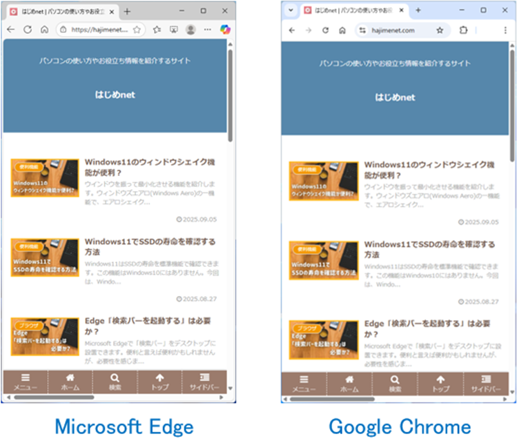Bookmark this page star in Chrome
Viewport: 517px width, 445px height.
(440, 30)
